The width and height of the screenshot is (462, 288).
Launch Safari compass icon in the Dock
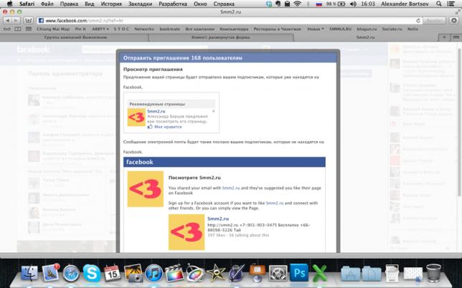pos(71,273)
